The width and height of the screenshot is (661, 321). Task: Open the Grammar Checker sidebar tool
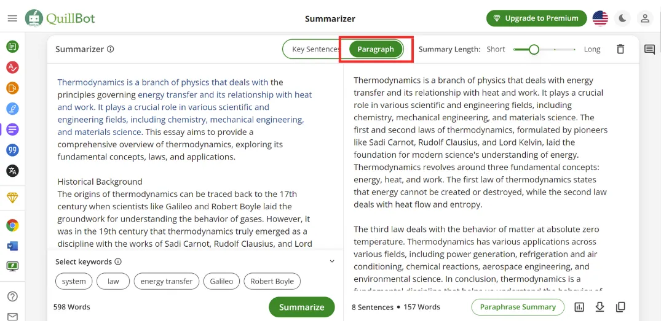(x=12, y=68)
